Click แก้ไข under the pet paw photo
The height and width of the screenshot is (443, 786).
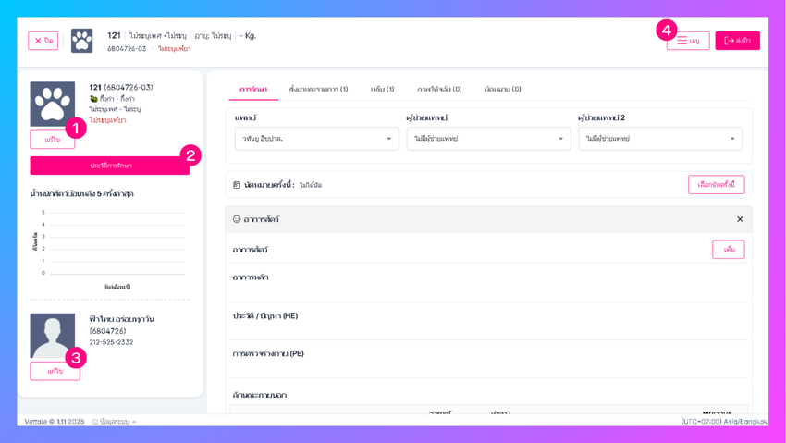pyautogui.click(x=52, y=140)
